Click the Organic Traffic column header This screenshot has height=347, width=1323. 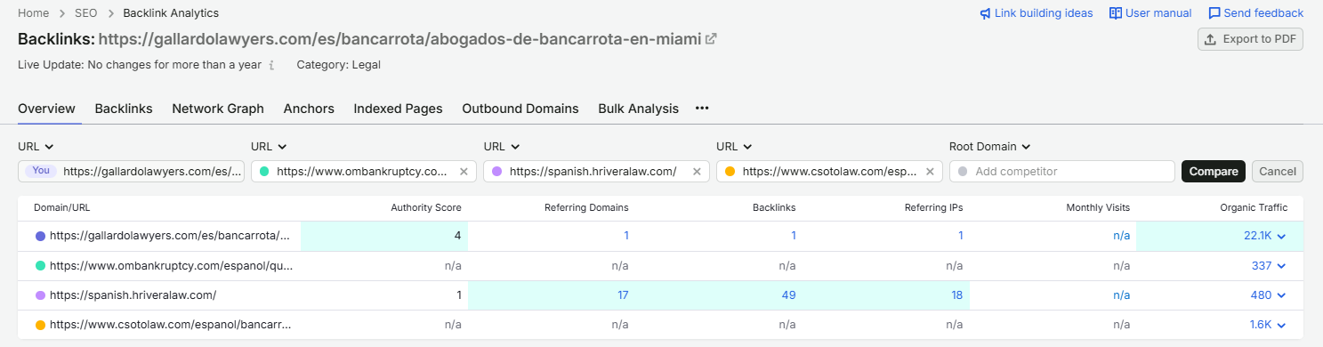tap(1254, 207)
